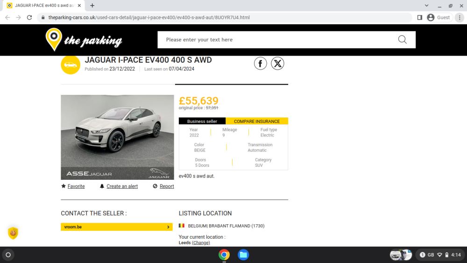
Task: Open vroom.be seller link
Action: pos(117,227)
